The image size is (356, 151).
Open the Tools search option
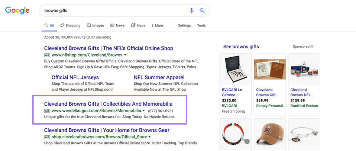click(x=201, y=26)
